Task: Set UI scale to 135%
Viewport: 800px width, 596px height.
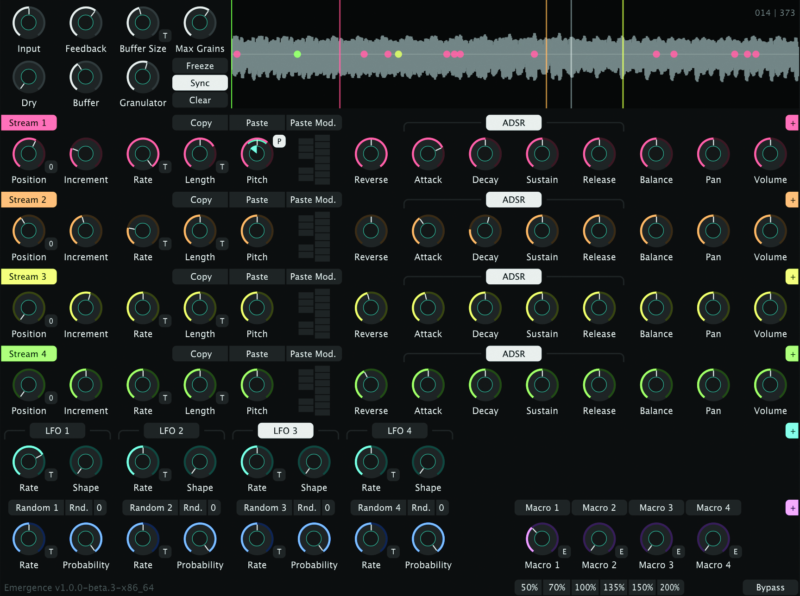Action: pos(614,587)
